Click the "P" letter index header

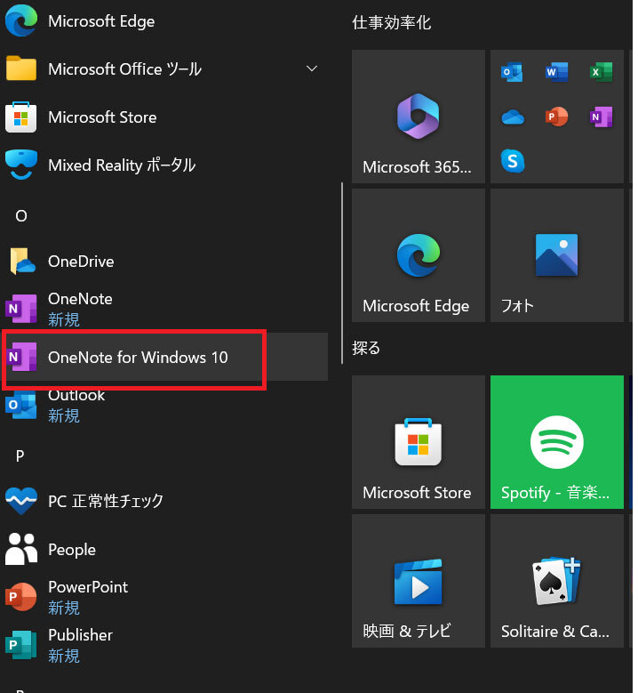click(20, 455)
